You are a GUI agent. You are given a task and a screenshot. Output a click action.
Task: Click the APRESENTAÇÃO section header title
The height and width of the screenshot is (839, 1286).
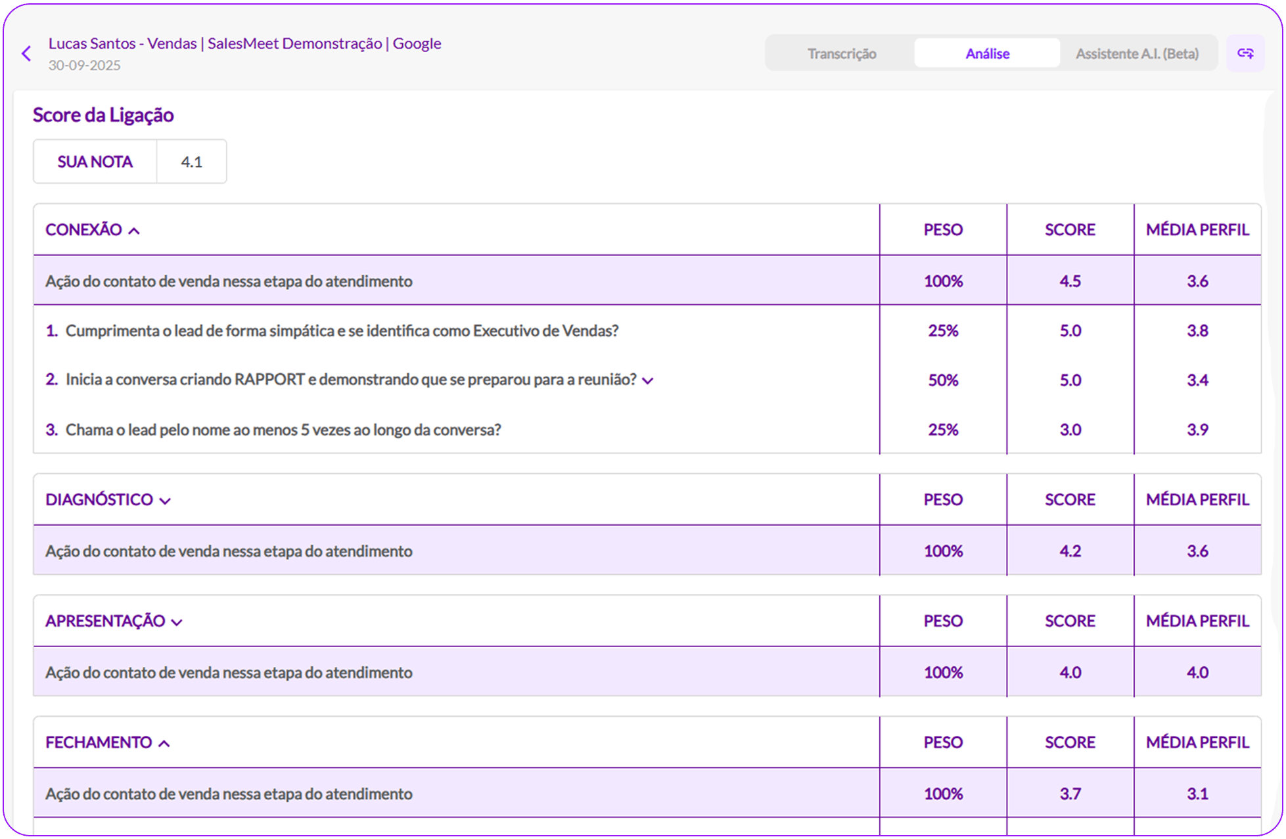pyautogui.click(x=105, y=621)
